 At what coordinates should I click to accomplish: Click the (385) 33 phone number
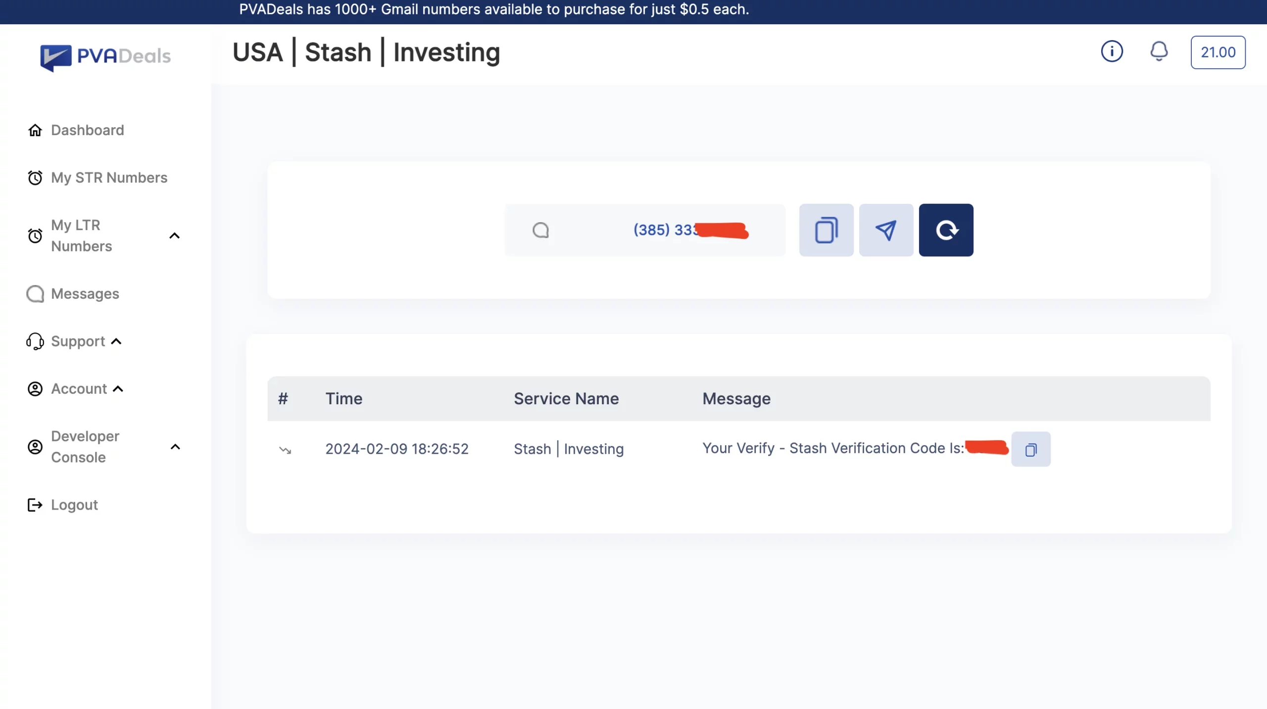(x=690, y=230)
